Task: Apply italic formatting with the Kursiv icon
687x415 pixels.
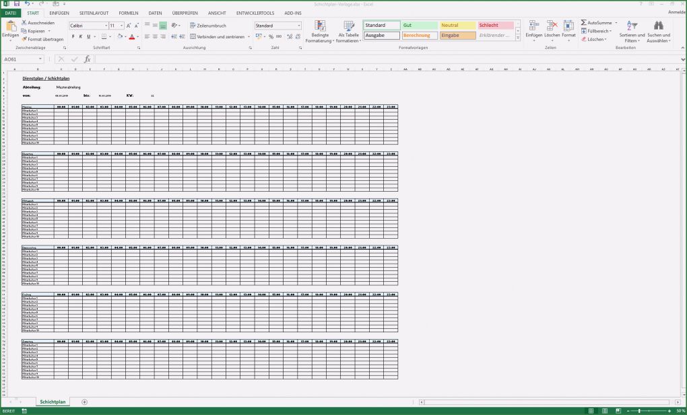Action: [81, 36]
